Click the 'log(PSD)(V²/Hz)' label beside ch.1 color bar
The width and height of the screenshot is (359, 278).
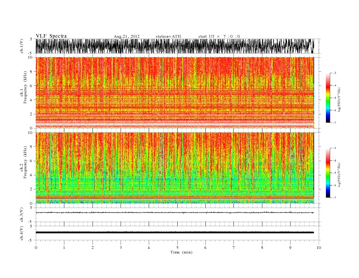point(340,99)
